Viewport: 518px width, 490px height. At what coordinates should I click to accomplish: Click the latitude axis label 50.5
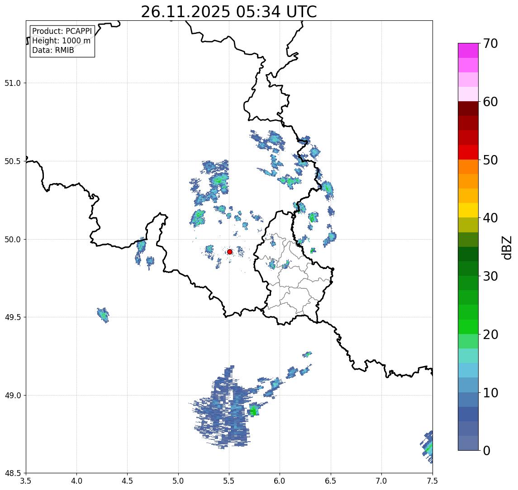tap(13, 161)
